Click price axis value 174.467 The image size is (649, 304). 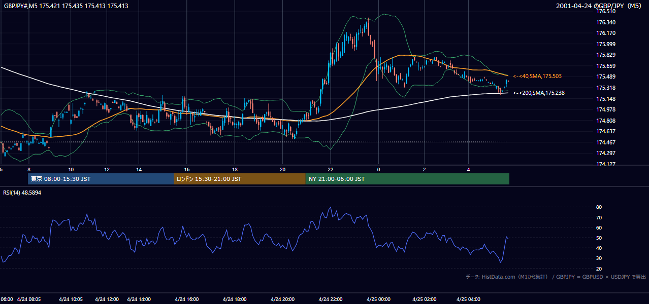(x=606, y=142)
